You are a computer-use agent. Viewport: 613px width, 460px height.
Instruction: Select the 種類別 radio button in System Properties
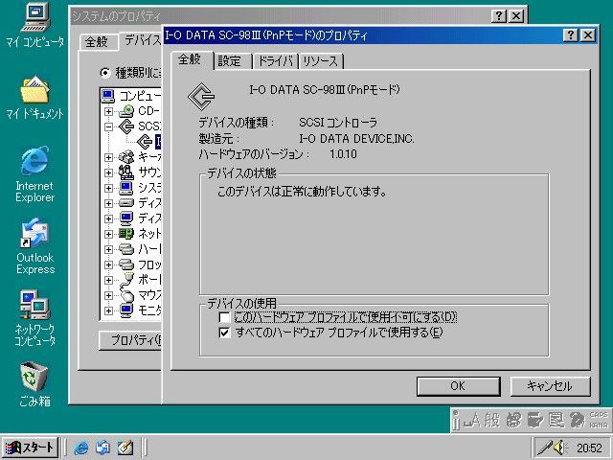point(104,73)
